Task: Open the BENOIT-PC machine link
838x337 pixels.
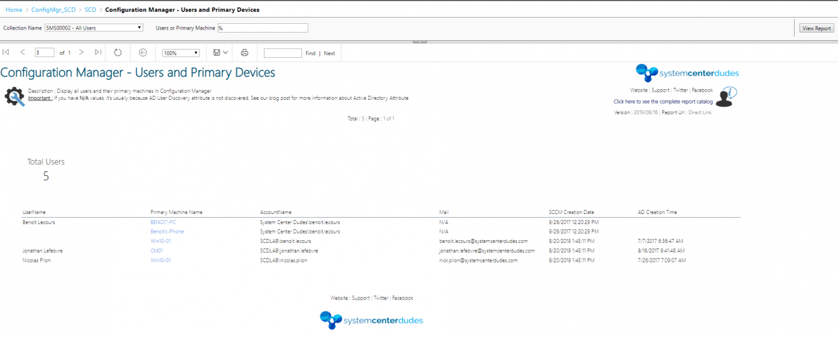Action: click(163, 222)
